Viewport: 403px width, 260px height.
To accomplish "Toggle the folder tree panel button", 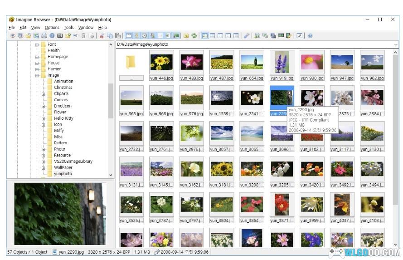I will pos(136,35).
